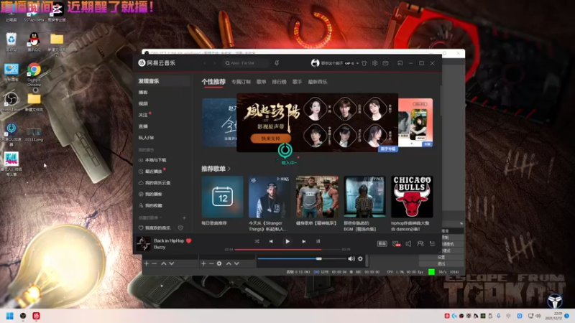This screenshot has height=323, width=575.
Task: Click the NetEase player volume speaker icon
Action: tap(408, 243)
